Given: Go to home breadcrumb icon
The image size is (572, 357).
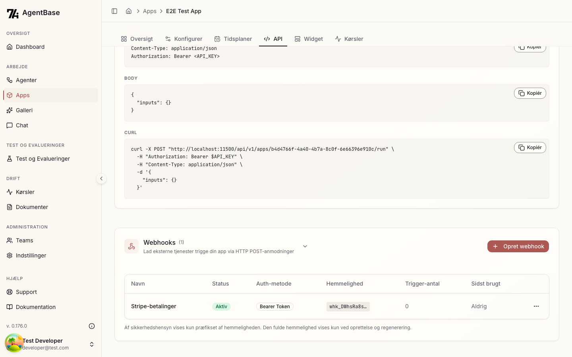Looking at the screenshot, I should (129, 11).
